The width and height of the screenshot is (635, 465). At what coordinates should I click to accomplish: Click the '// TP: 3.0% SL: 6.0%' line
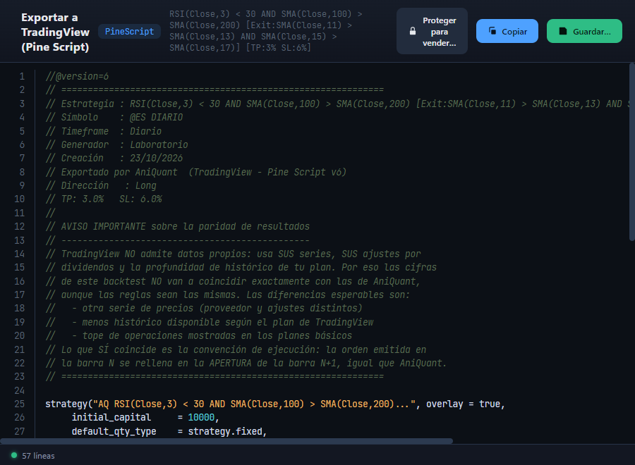[104, 199]
